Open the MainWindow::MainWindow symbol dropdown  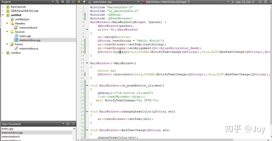[228, 2]
